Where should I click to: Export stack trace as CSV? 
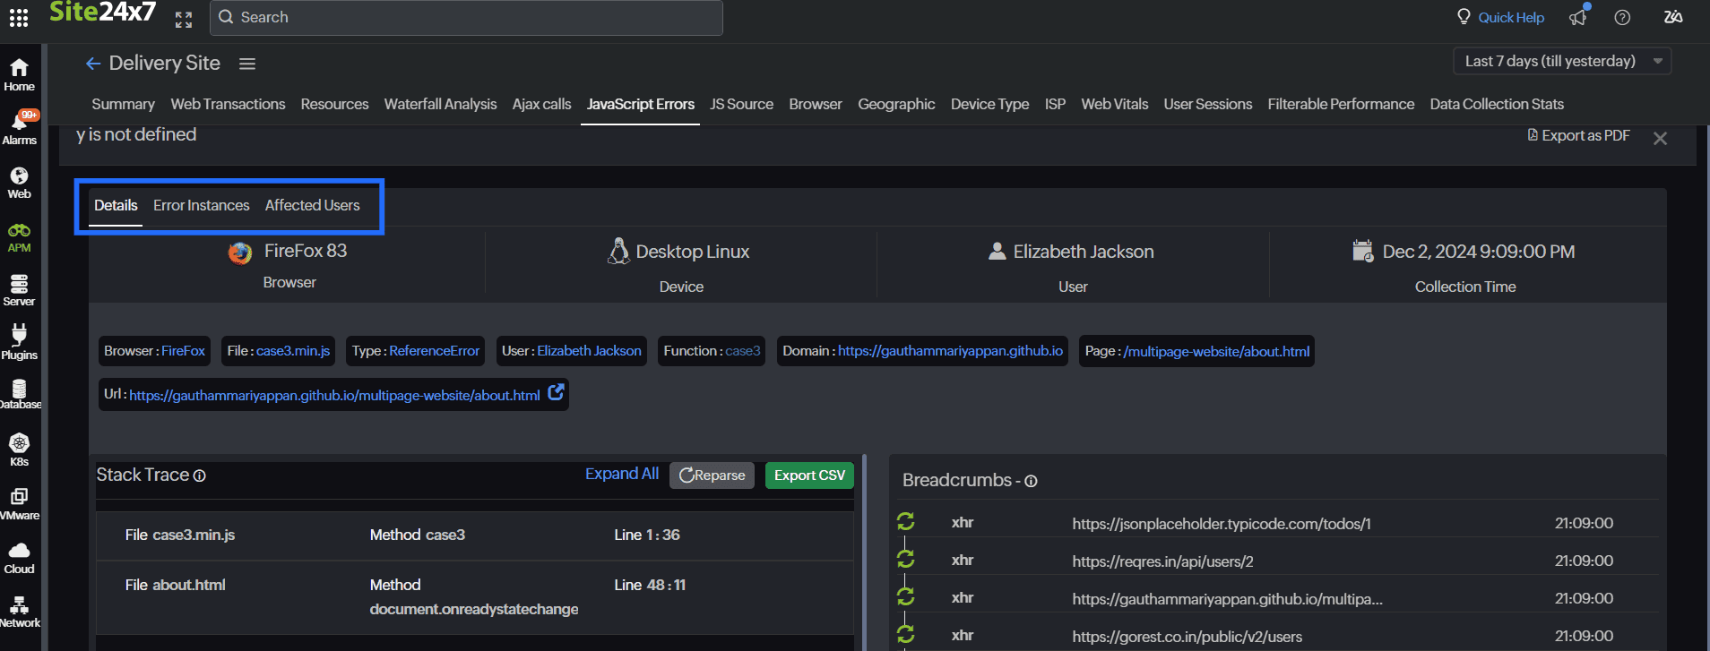(x=809, y=475)
